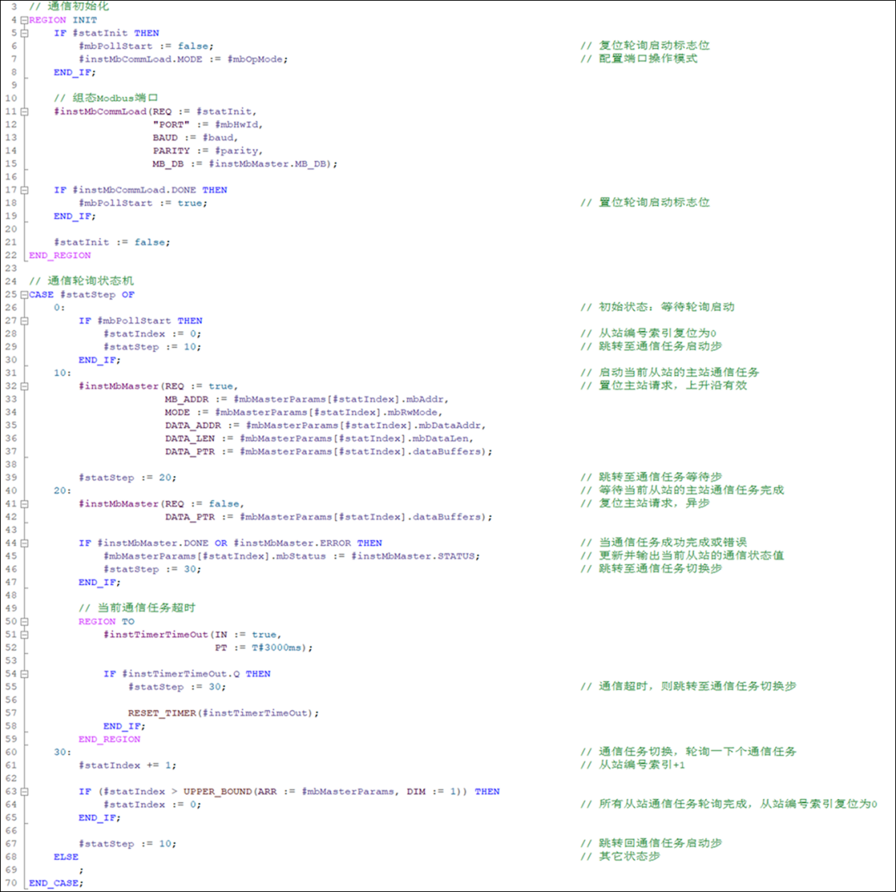
Task: Click comment '// 复位轮询启动标志位'
Action: pyautogui.click(x=645, y=46)
